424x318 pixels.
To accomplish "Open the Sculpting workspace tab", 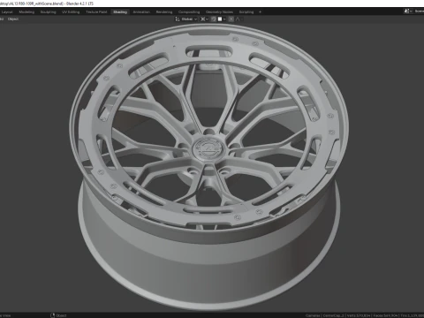I will pyautogui.click(x=48, y=12).
